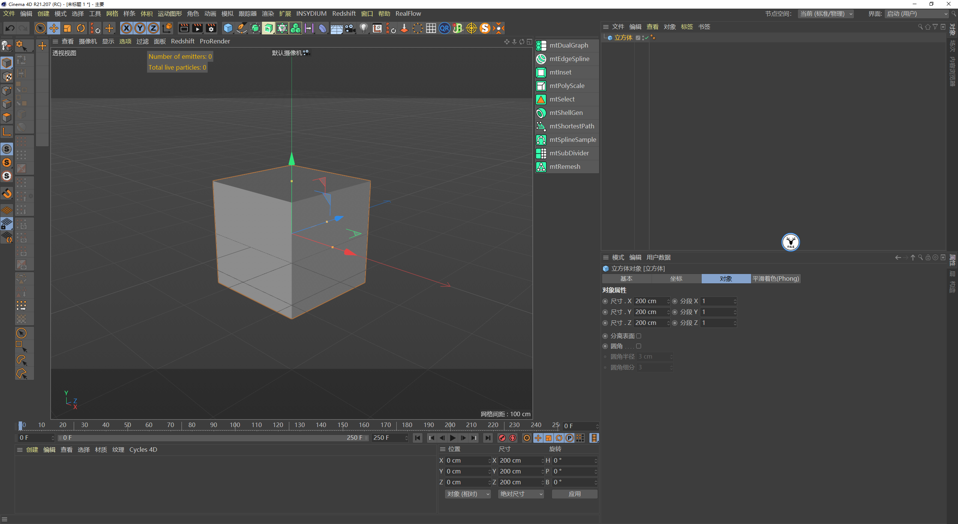Click the mtSubDivider icon
Viewport: 958px width, 524px height.
coord(541,153)
